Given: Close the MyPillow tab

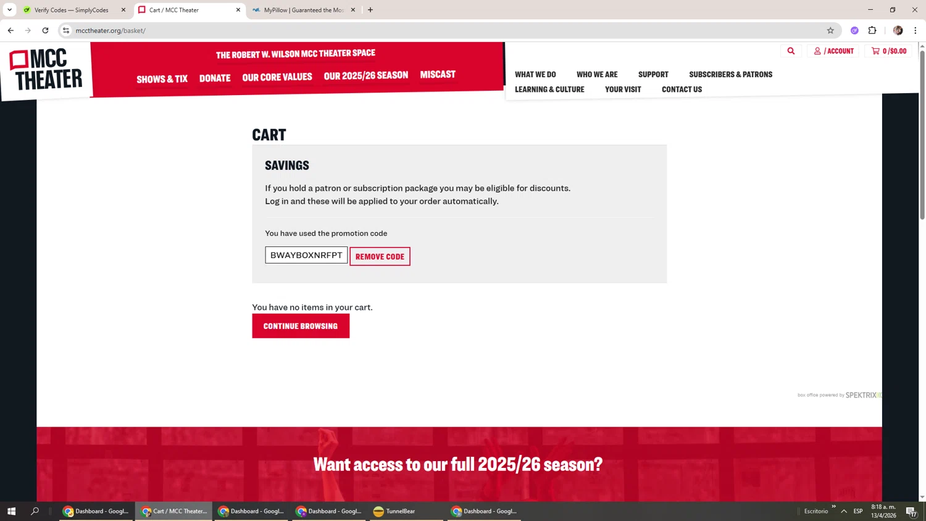Looking at the screenshot, I should (353, 10).
